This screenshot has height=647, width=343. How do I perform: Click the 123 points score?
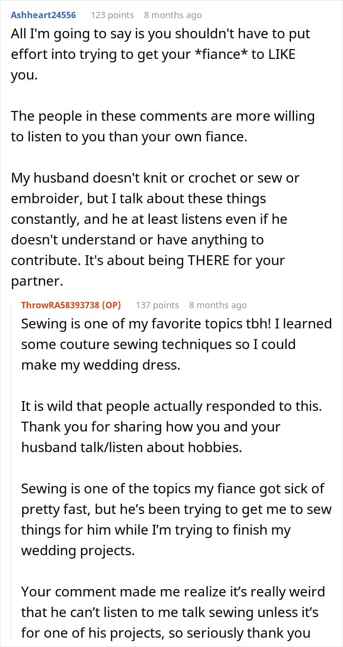point(112,15)
